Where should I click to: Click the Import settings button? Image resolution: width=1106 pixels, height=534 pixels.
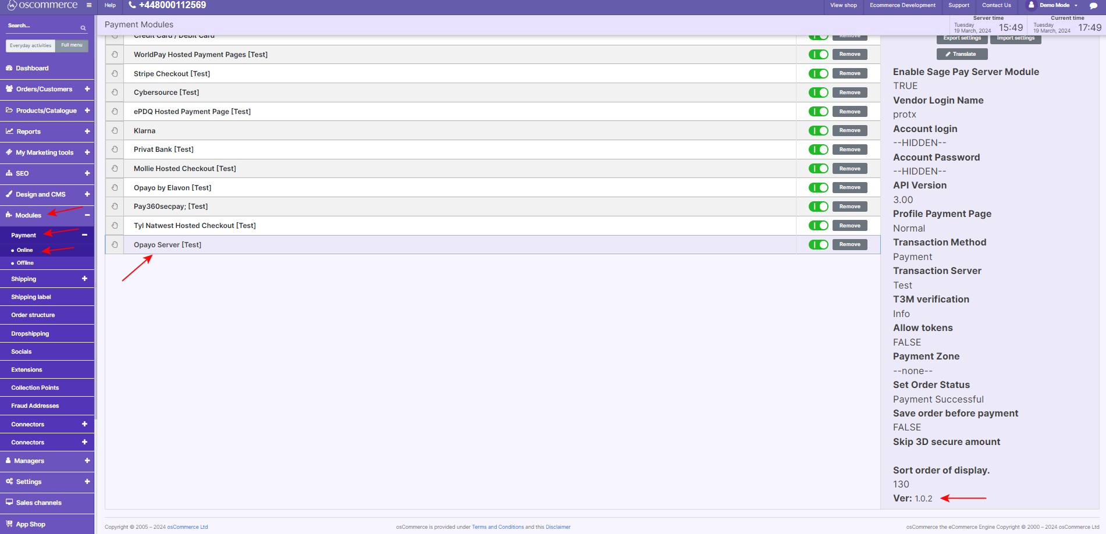(1016, 38)
